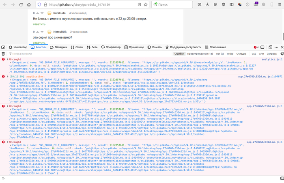Image resolution: width=284 pixels, height=183 pixels.
Task: Toggle the Отладка debug filter
Action: (x=241, y=54)
